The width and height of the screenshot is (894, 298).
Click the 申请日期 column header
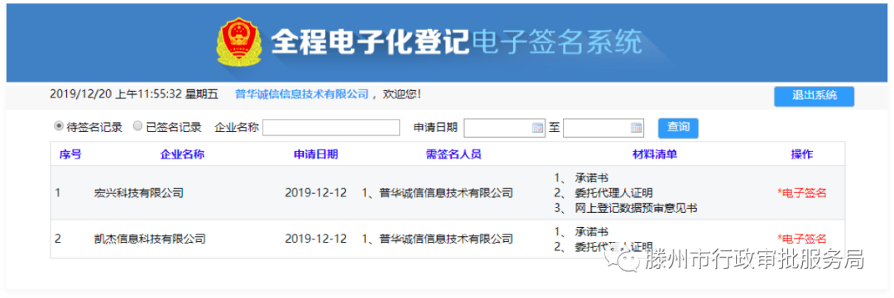(315, 154)
